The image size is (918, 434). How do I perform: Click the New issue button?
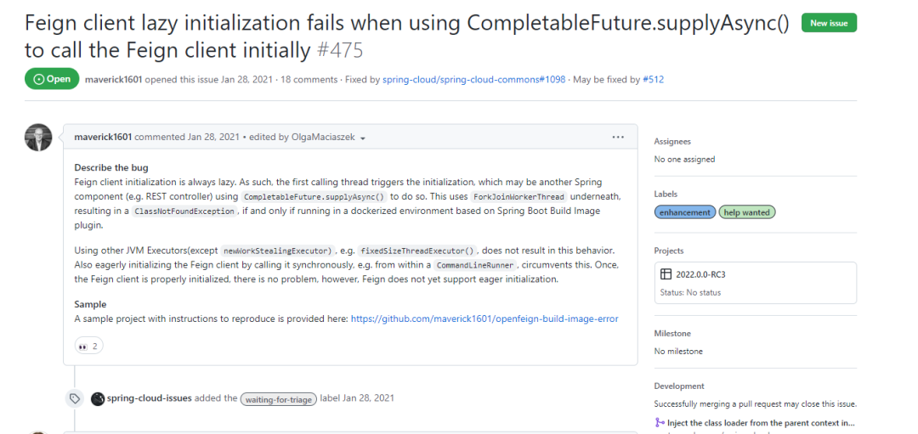click(829, 23)
